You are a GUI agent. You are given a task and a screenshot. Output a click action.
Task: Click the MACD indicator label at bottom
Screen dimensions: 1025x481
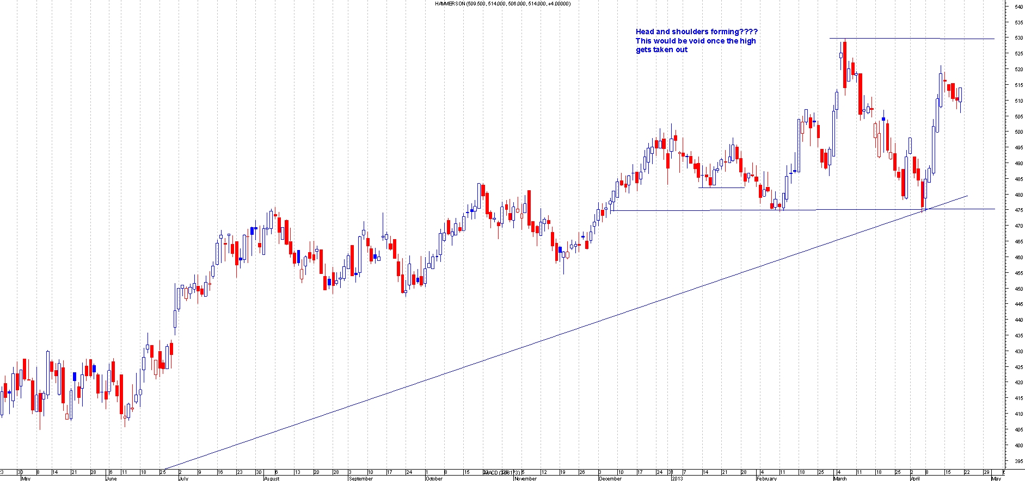coord(501,472)
